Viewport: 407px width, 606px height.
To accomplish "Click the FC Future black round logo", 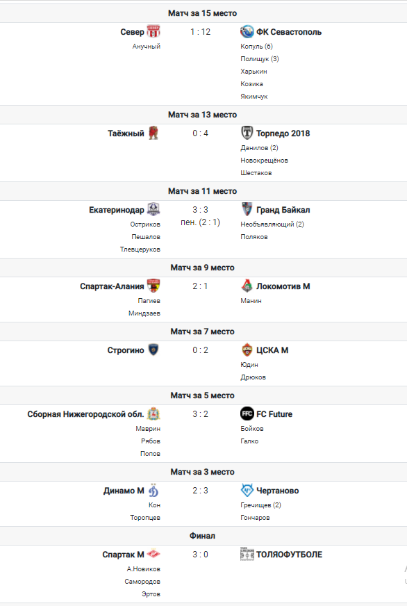I will pyautogui.click(x=247, y=414).
